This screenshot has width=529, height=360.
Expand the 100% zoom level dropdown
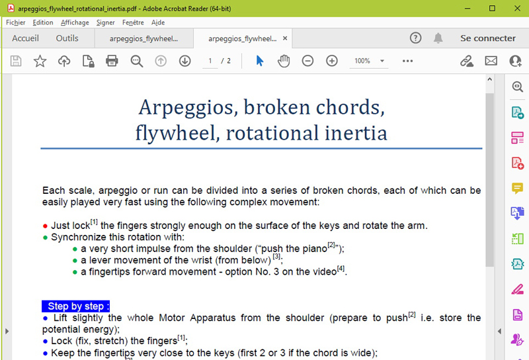(382, 61)
